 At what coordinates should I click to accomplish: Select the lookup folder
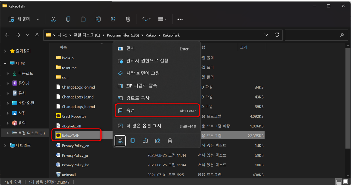[x=68, y=58]
